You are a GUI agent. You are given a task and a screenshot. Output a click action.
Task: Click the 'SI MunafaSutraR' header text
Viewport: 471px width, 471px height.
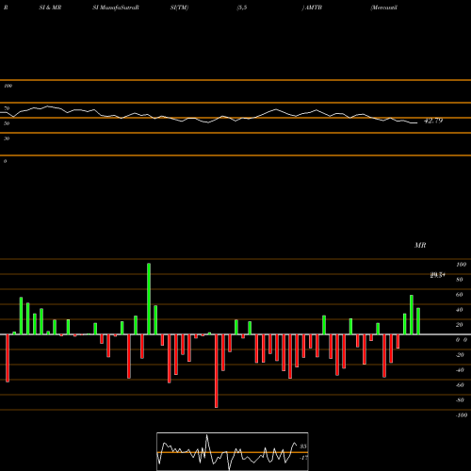coord(116,8)
